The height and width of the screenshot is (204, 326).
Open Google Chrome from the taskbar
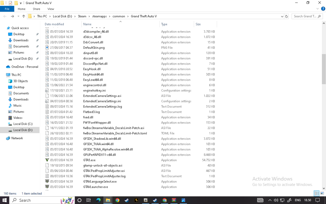(x=117, y=200)
